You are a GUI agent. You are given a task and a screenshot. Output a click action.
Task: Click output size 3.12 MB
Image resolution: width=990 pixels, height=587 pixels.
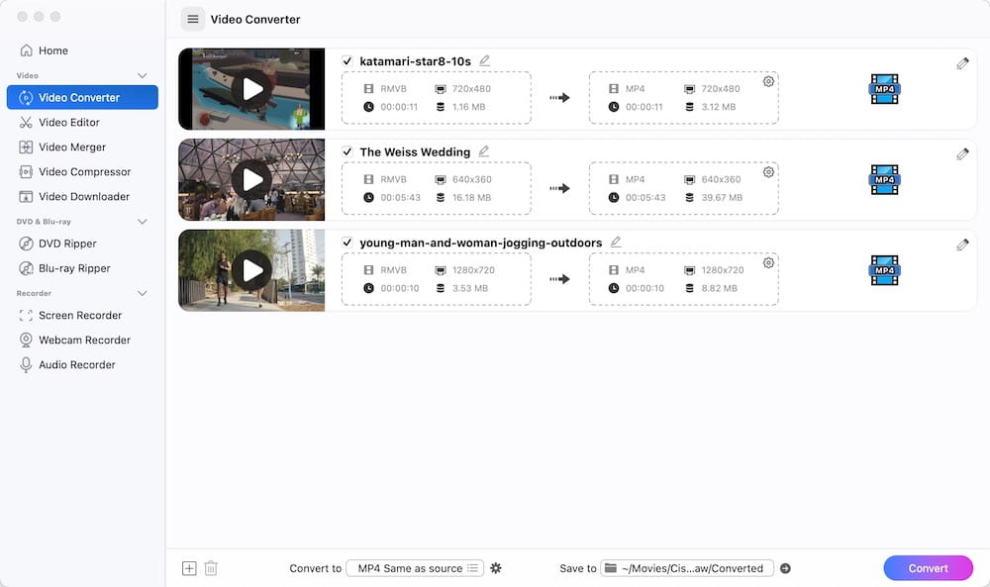[x=719, y=107]
